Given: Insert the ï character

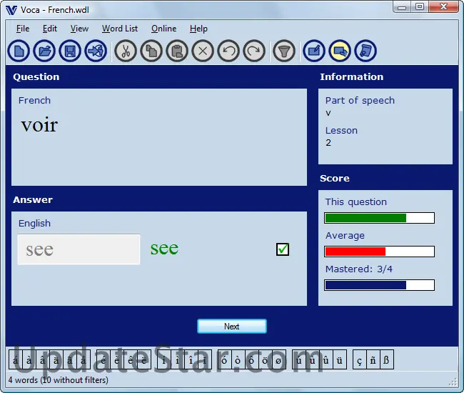Looking at the screenshot, I should tap(205, 359).
